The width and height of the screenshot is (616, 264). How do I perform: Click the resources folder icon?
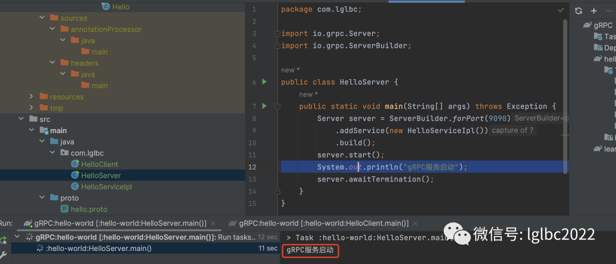[43, 96]
